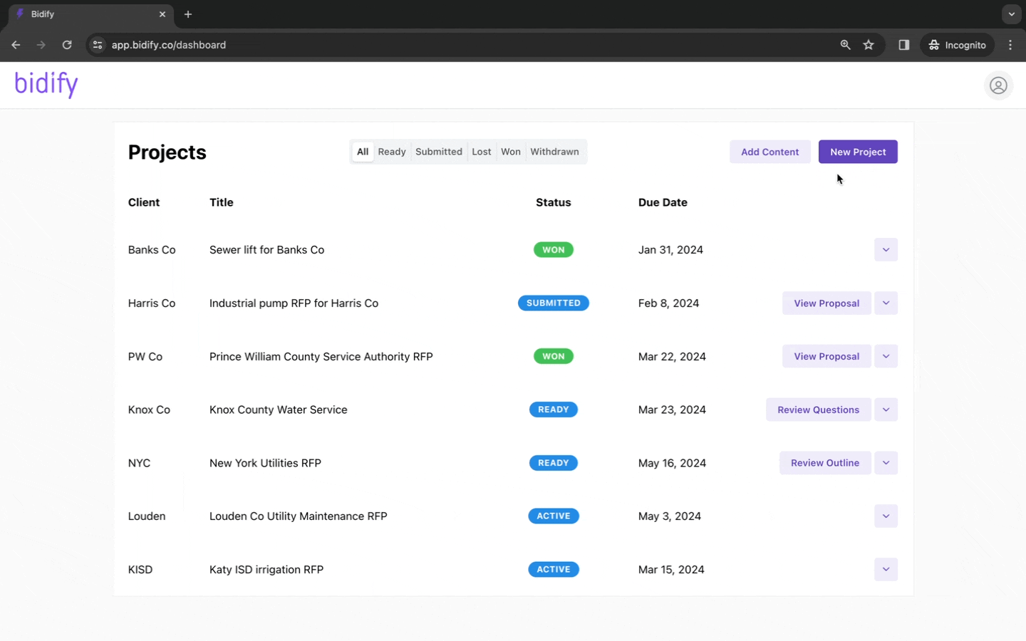Click the New Project button

click(x=858, y=152)
